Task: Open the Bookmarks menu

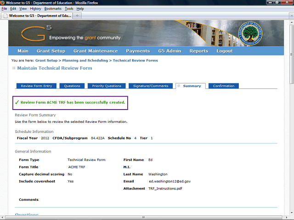Action: [x=53, y=9]
